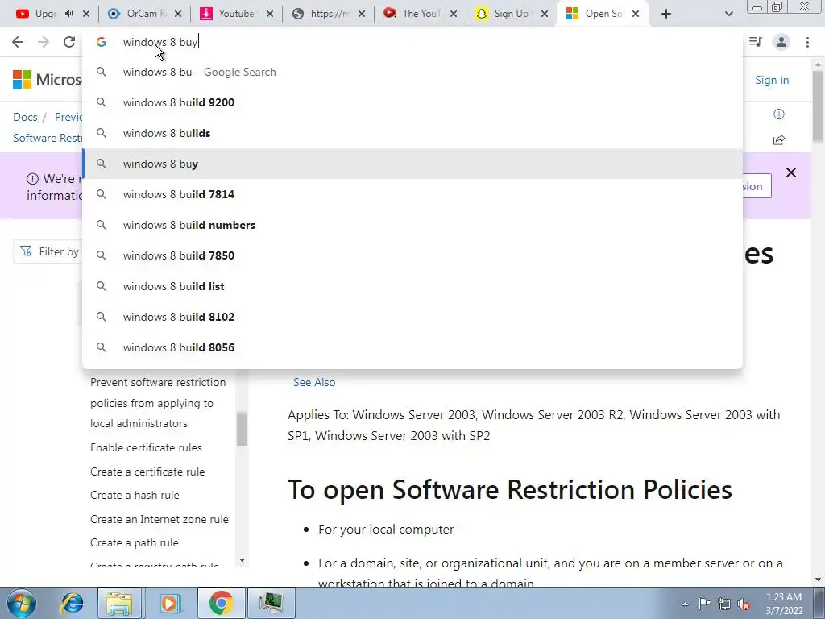
Task: Select suggestion windows 8 build 7850
Action: click(412, 255)
